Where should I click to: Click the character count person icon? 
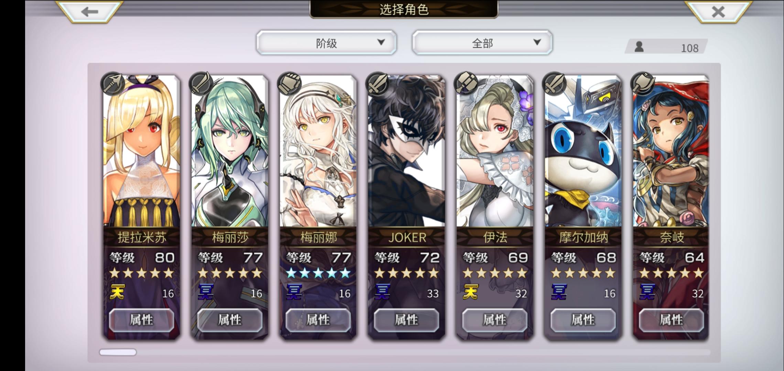tap(639, 47)
